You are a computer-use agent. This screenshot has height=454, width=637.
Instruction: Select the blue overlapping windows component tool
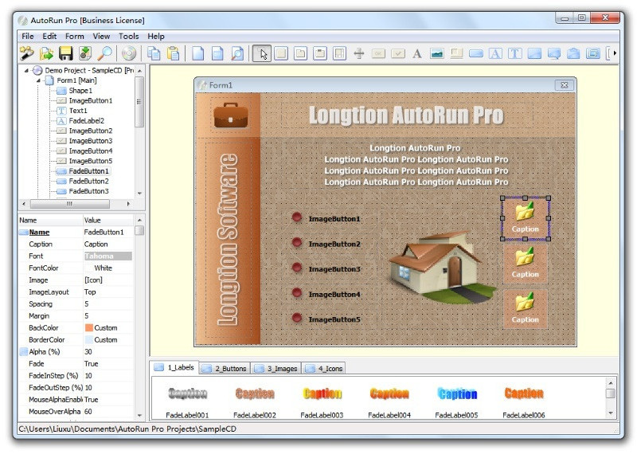(593, 53)
